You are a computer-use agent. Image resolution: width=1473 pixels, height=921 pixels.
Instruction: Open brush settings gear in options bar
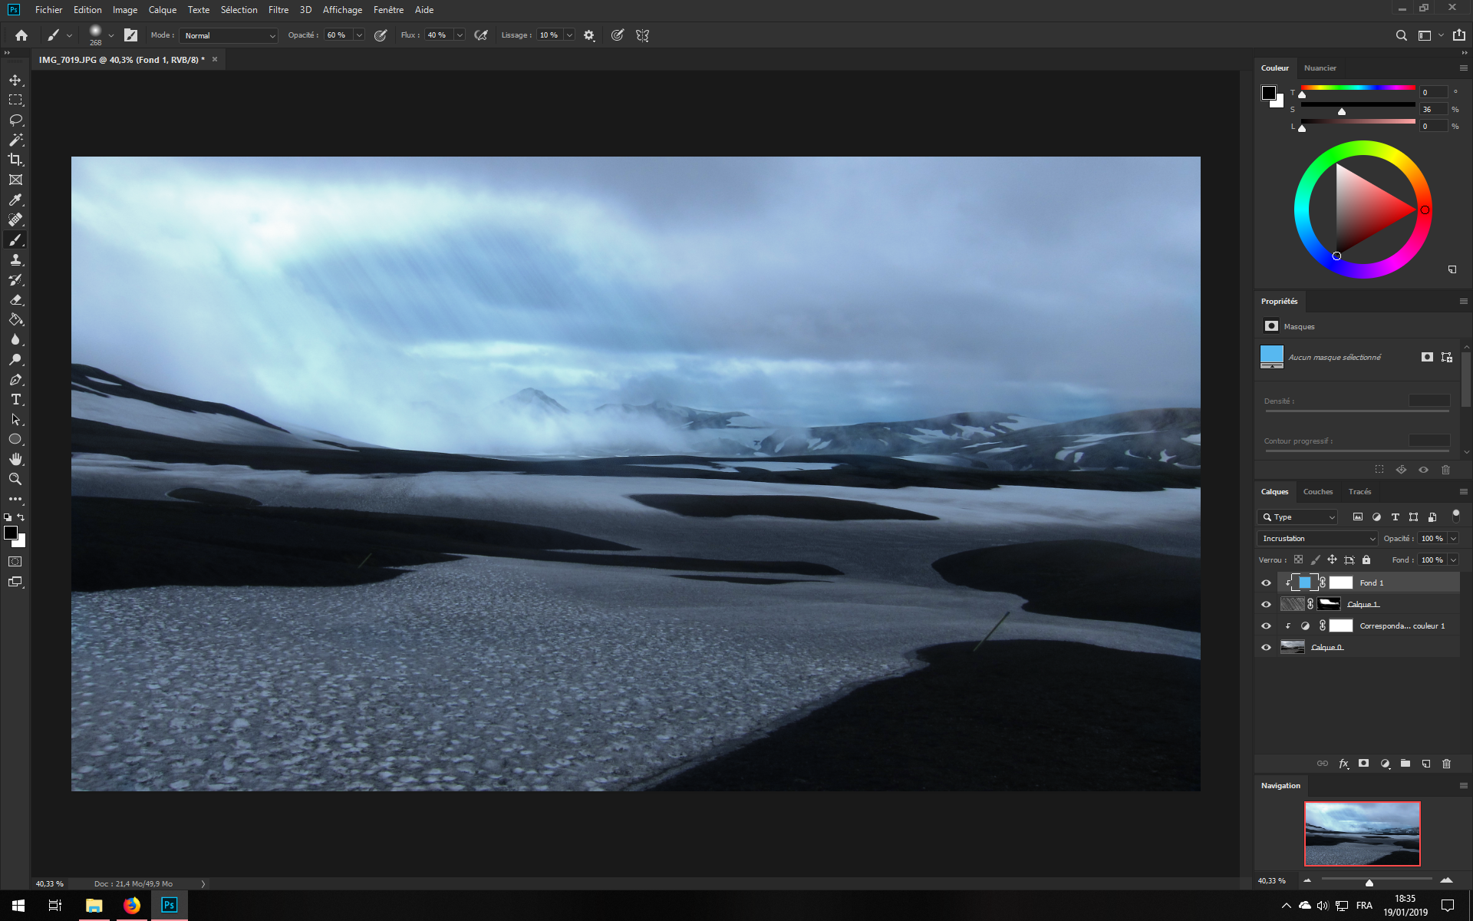tap(588, 35)
